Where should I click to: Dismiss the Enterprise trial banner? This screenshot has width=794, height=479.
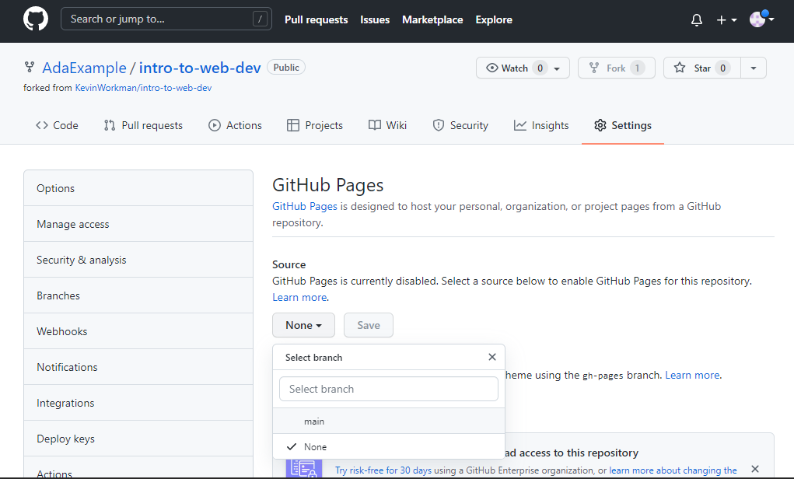tap(755, 469)
